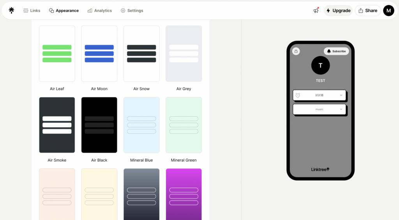Screen dimensions: 399x220
Task: Expand the first preview link chevron
Action: 341,95
